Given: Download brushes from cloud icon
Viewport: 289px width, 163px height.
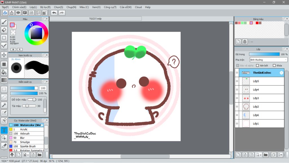Looking at the screenshot, I should point(12,155).
